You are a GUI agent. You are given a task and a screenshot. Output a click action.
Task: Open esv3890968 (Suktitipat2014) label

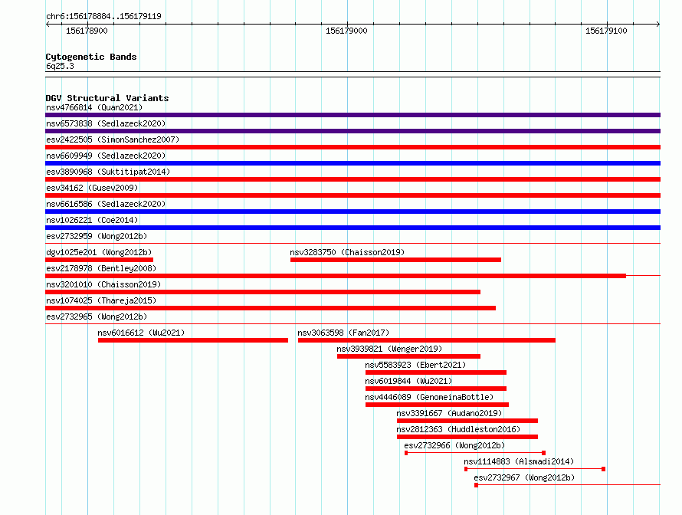tap(108, 172)
